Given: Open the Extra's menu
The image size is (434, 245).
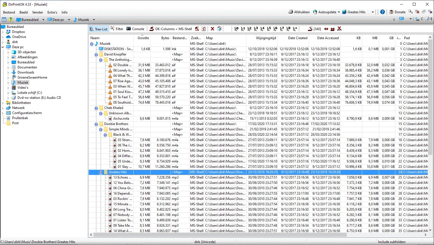Looking at the screenshot, I should (x=52, y=12).
